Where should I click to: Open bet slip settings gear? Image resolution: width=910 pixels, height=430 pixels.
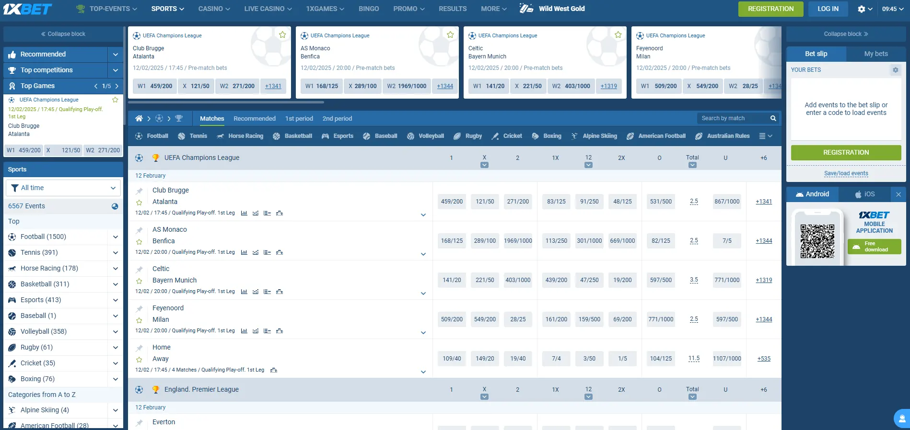[x=895, y=70]
